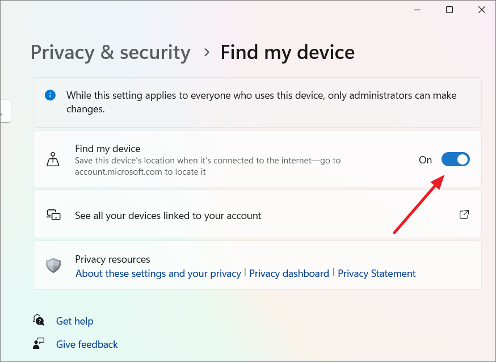The image size is (496, 362).
Task: Click the breadcrumb chevron separator
Action: (x=207, y=52)
